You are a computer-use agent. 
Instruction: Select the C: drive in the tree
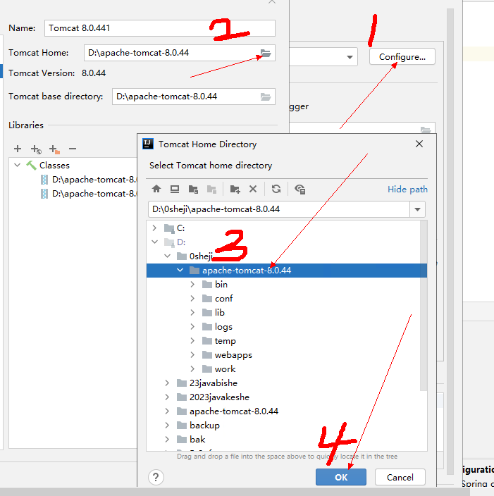pyautogui.click(x=180, y=228)
